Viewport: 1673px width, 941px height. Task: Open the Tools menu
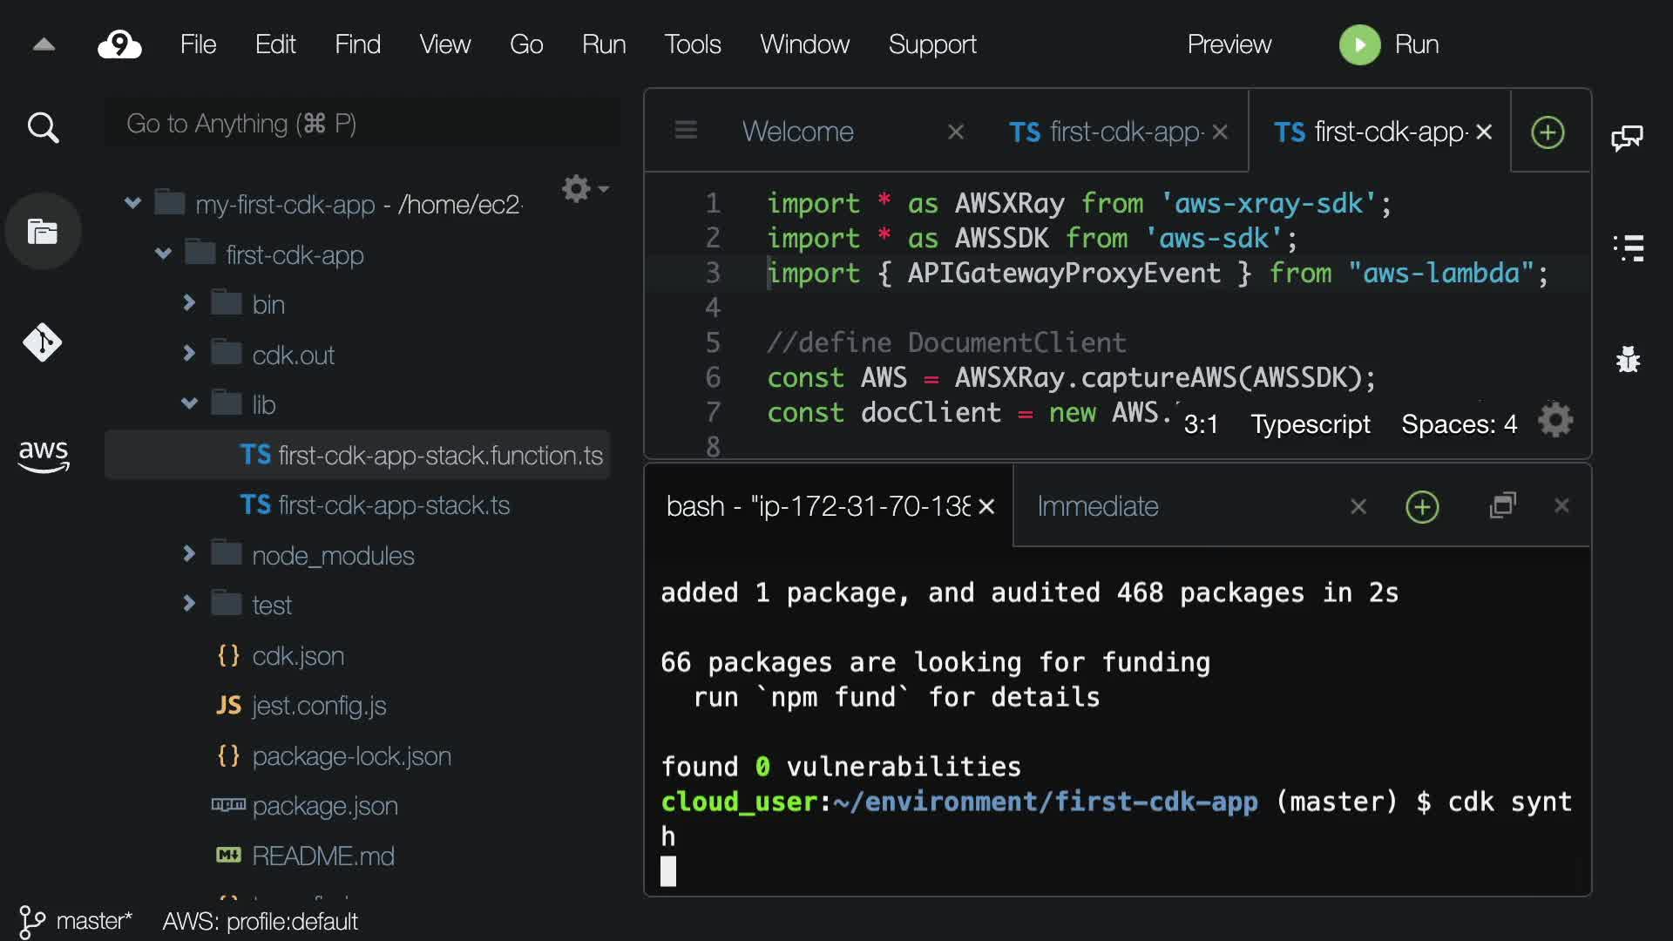click(x=692, y=44)
